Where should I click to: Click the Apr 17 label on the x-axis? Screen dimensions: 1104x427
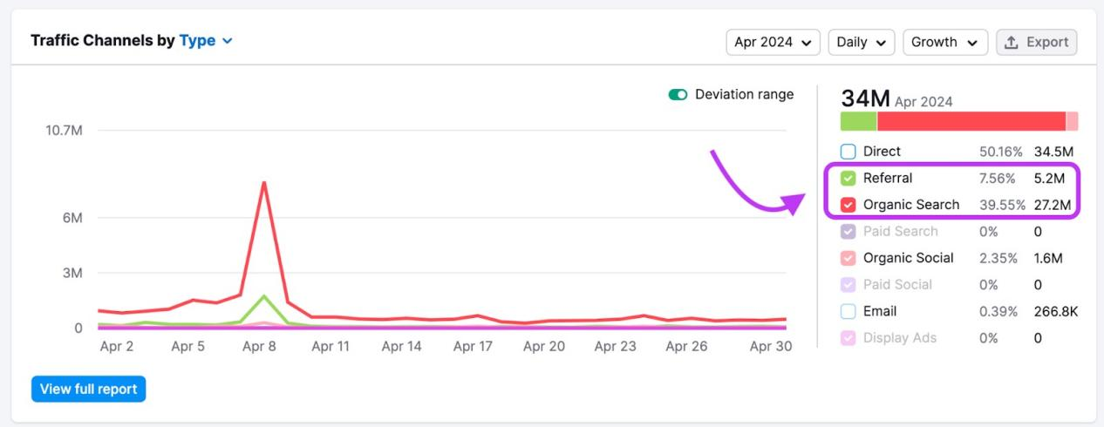tap(473, 346)
